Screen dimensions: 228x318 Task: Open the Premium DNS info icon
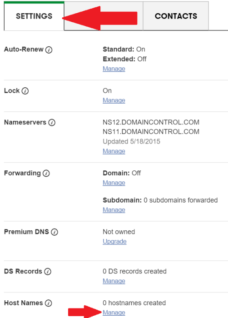click(55, 232)
